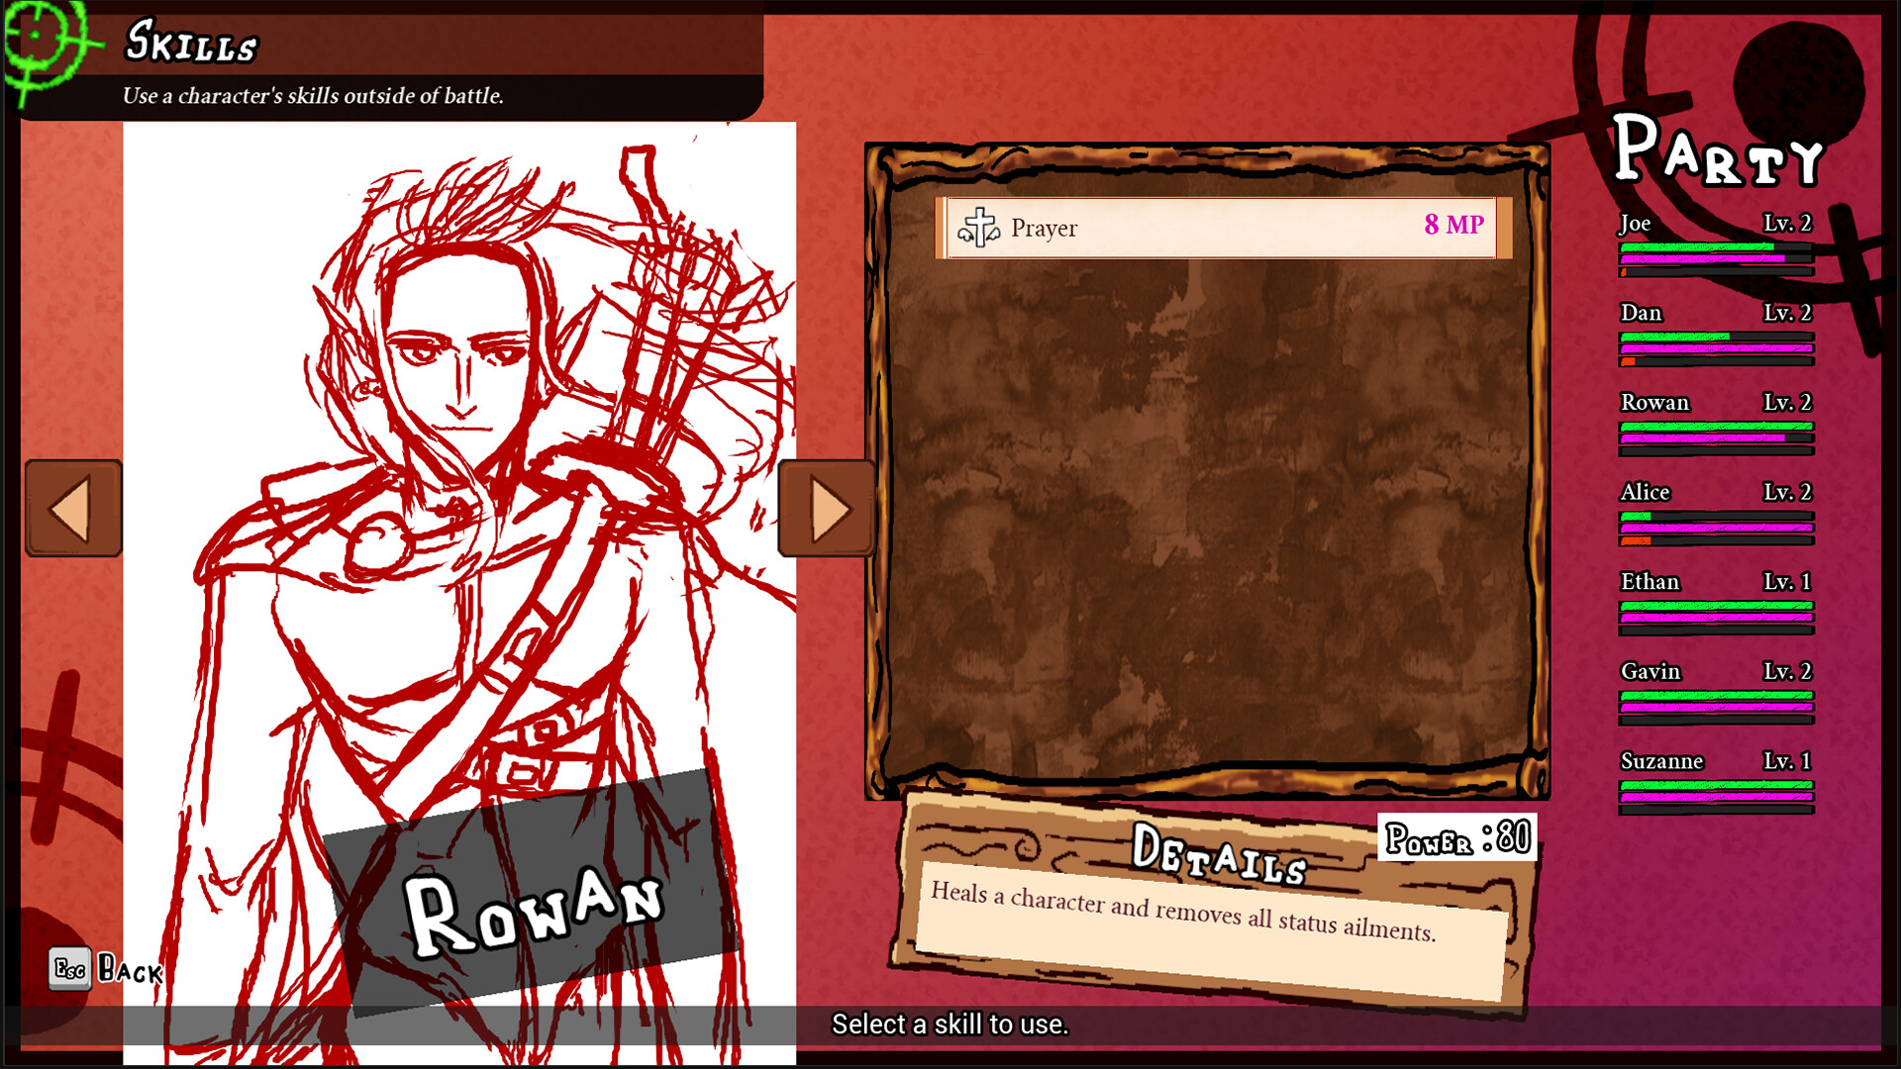This screenshot has width=1901, height=1069.
Task: Open Dan's party entry
Action: click(1715, 333)
